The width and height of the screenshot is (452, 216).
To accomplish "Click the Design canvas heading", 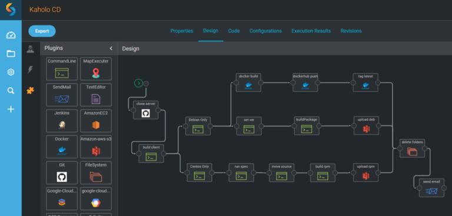I will [x=131, y=48].
